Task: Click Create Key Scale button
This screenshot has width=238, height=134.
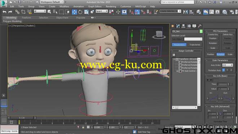Action: [x=213, y=48]
